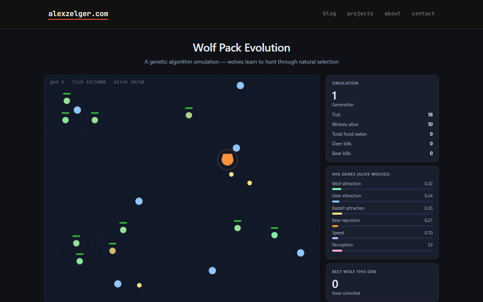Click the Wolves alive value 10
The image size is (483, 302).
430,124
